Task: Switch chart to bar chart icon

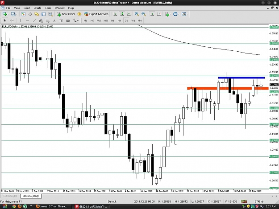Action: 115,14
